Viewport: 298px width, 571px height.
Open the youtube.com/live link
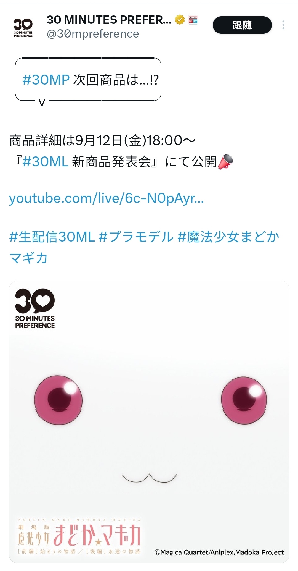107,198
